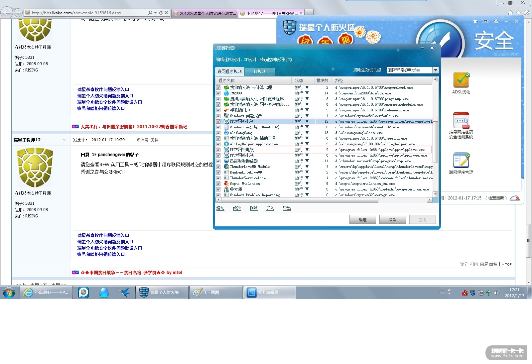Launch 瑞星网站密码安全检测系统 icon
The image size is (532, 364).
click(461, 125)
